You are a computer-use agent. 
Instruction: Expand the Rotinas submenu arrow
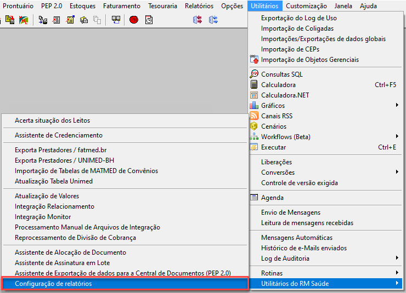coord(397,273)
